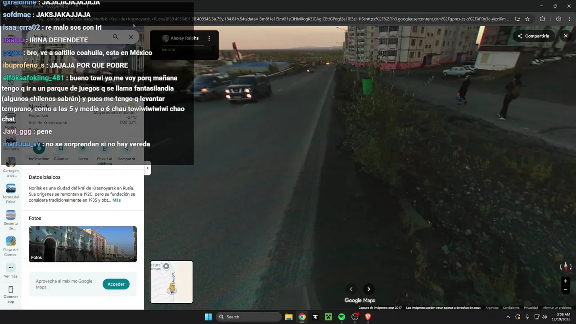Image resolution: width=576 pixels, height=324 pixels.
Task: Click Alexey Ralphs contributor name
Action: 184,38
